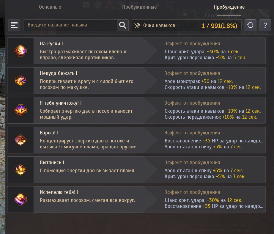Open awakening effect of Взрыв! I

click(214, 140)
